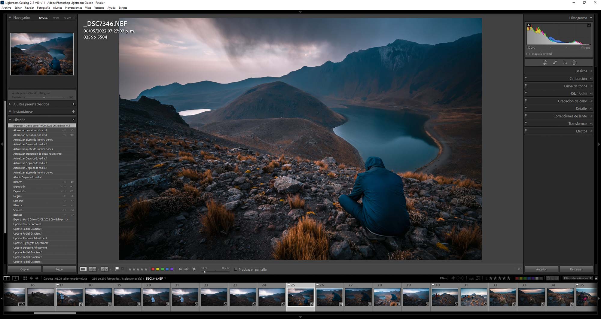Start slideshow with play button

tap(194, 269)
